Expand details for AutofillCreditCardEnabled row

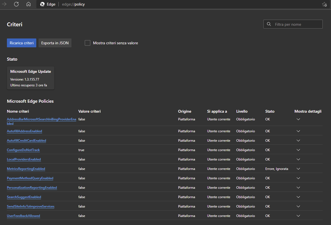[298, 140]
